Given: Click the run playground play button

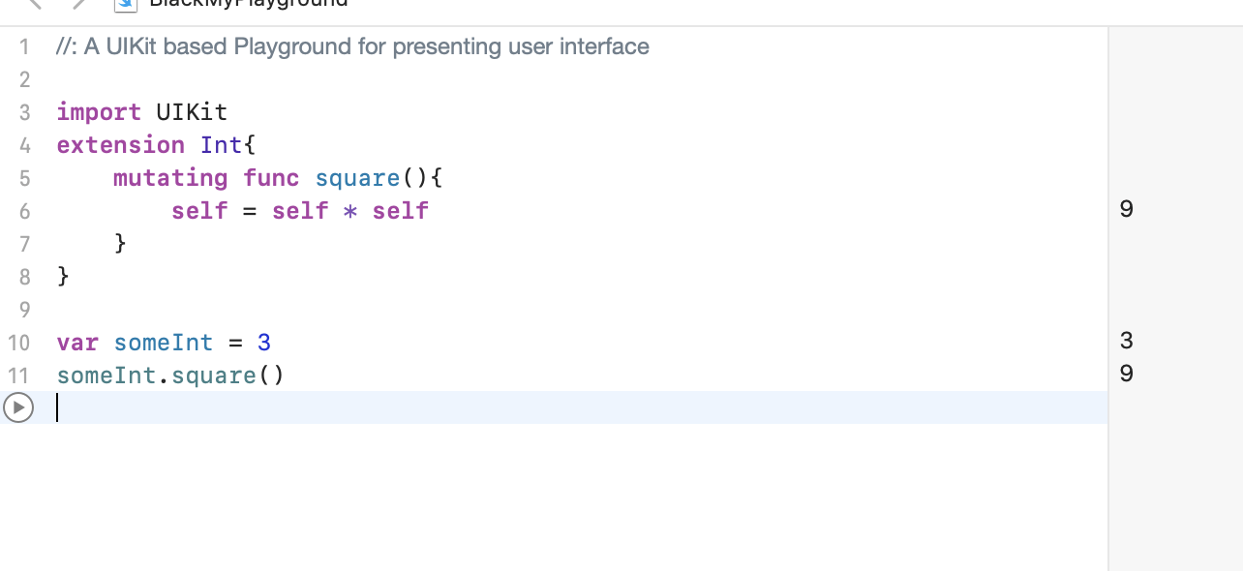Looking at the screenshot, I should click(x=17, y=407).
